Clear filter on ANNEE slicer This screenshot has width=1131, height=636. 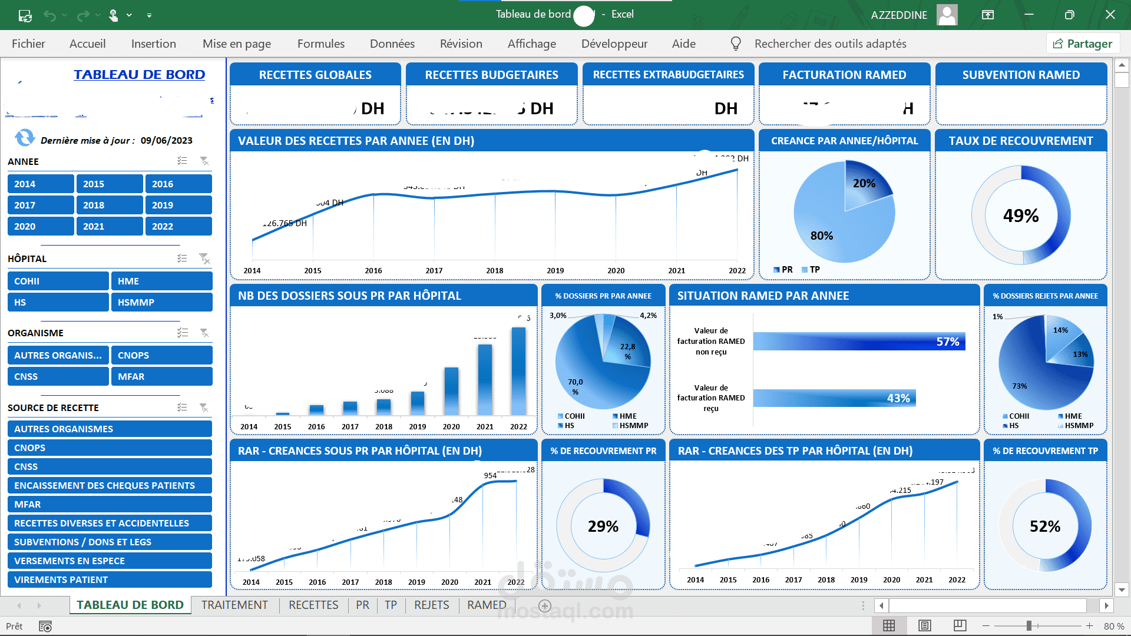click(204, 161)
